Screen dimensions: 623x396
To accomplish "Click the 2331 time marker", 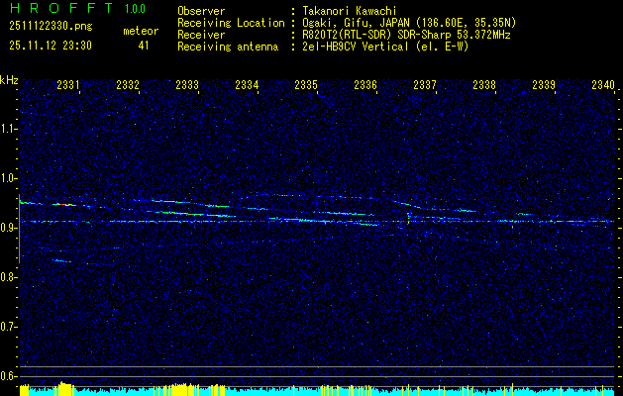I will click(x=68, y=85).
